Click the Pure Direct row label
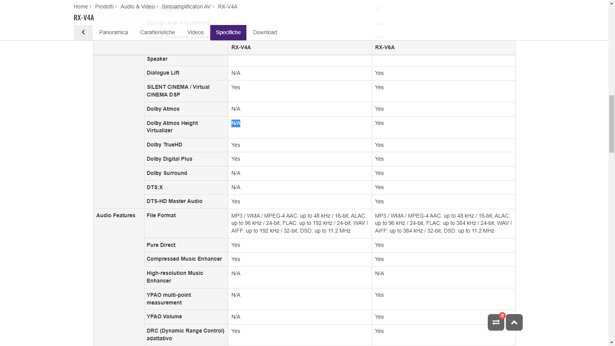 point(161,245)
